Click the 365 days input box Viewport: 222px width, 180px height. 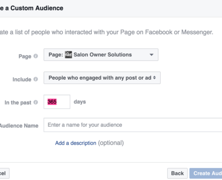point(57,102)
